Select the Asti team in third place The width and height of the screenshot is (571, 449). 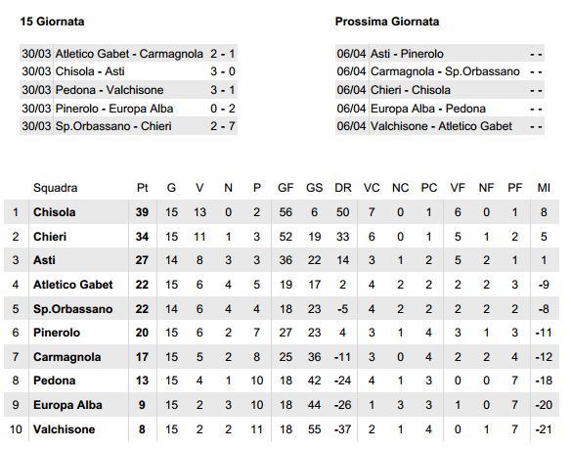coord(44,260)
